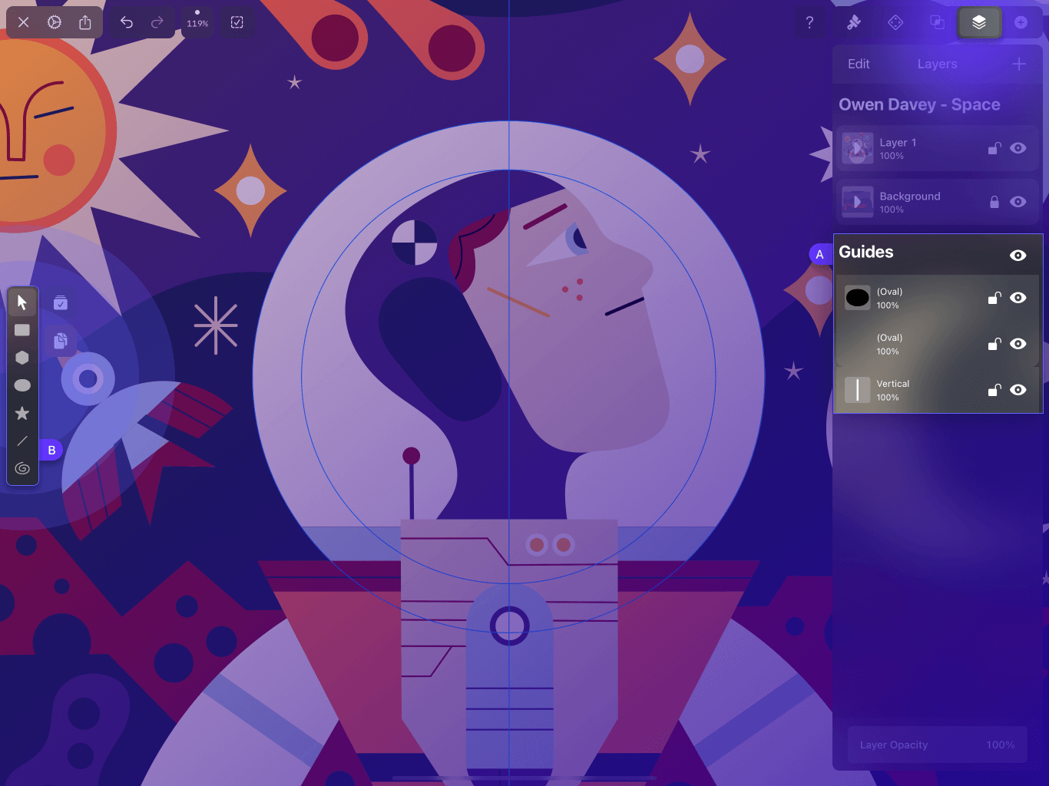
Task: Add a new layer with plus icon
Action: point(1019,64)
